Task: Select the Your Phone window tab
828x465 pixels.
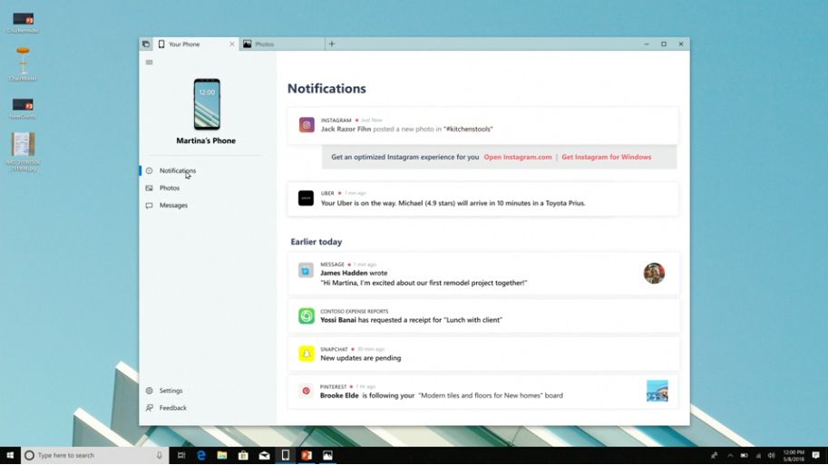Action: pyautogui.click(x=195, y=44)
